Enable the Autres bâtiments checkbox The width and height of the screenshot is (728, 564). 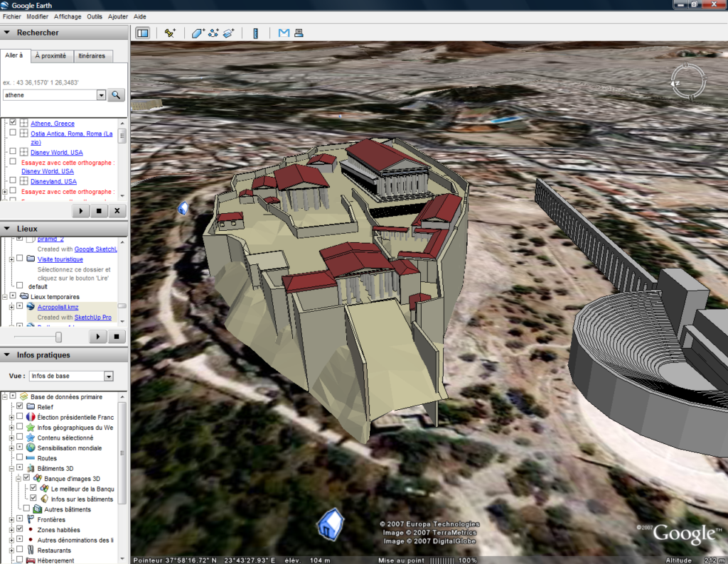point(26,509)
